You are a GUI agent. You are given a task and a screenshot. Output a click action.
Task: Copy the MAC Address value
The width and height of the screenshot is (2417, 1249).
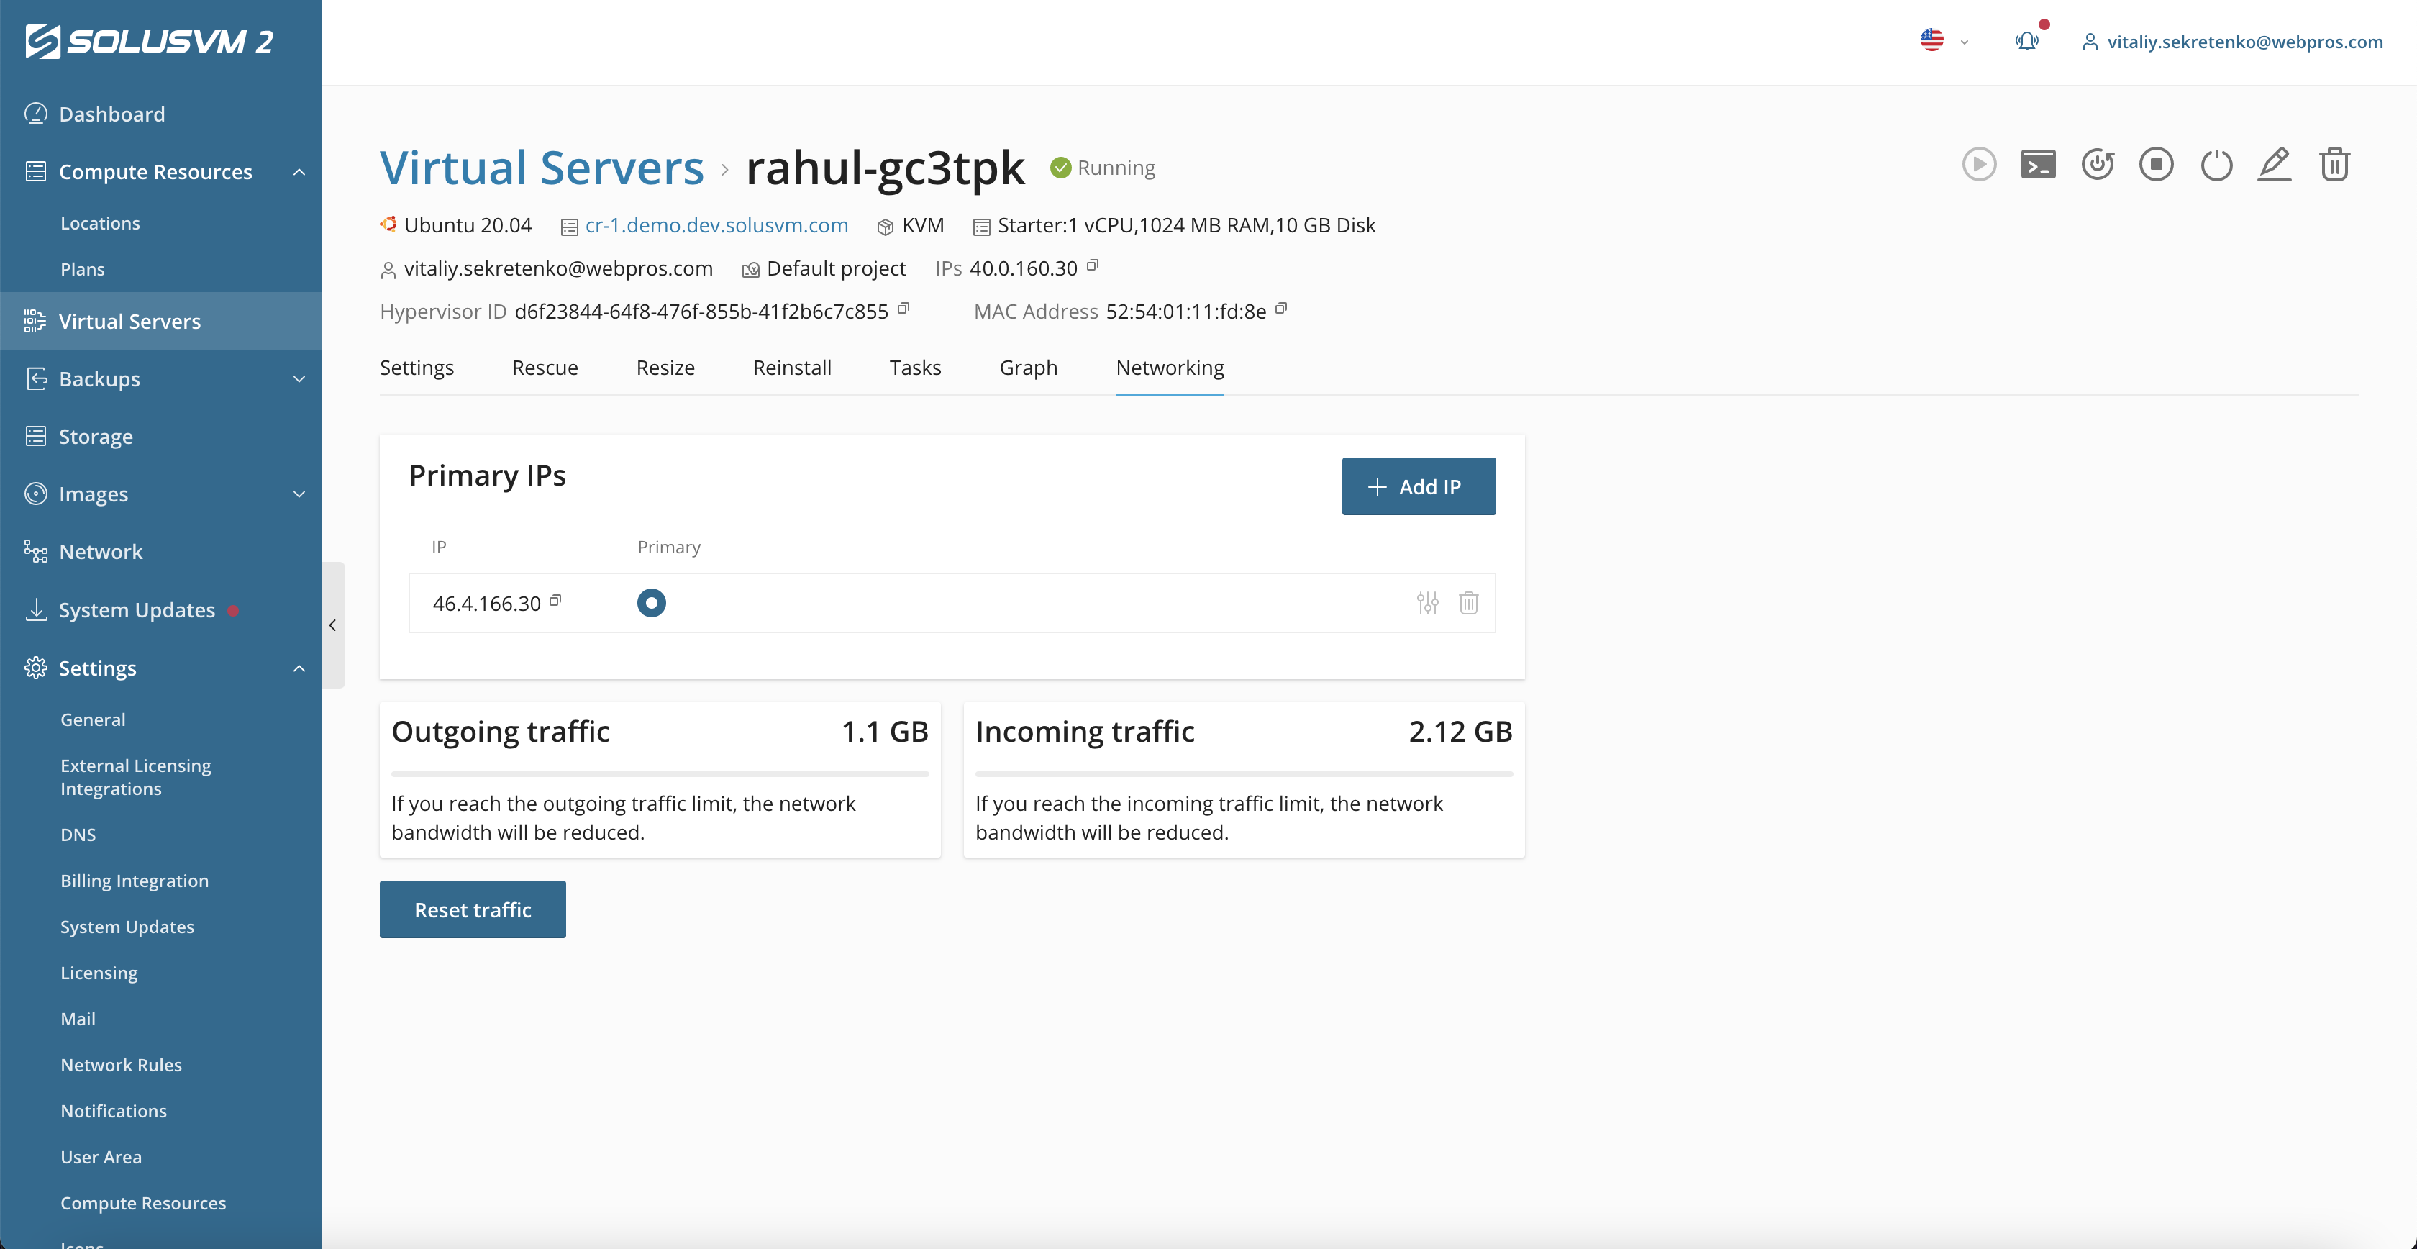click(x=1282, y=309)
